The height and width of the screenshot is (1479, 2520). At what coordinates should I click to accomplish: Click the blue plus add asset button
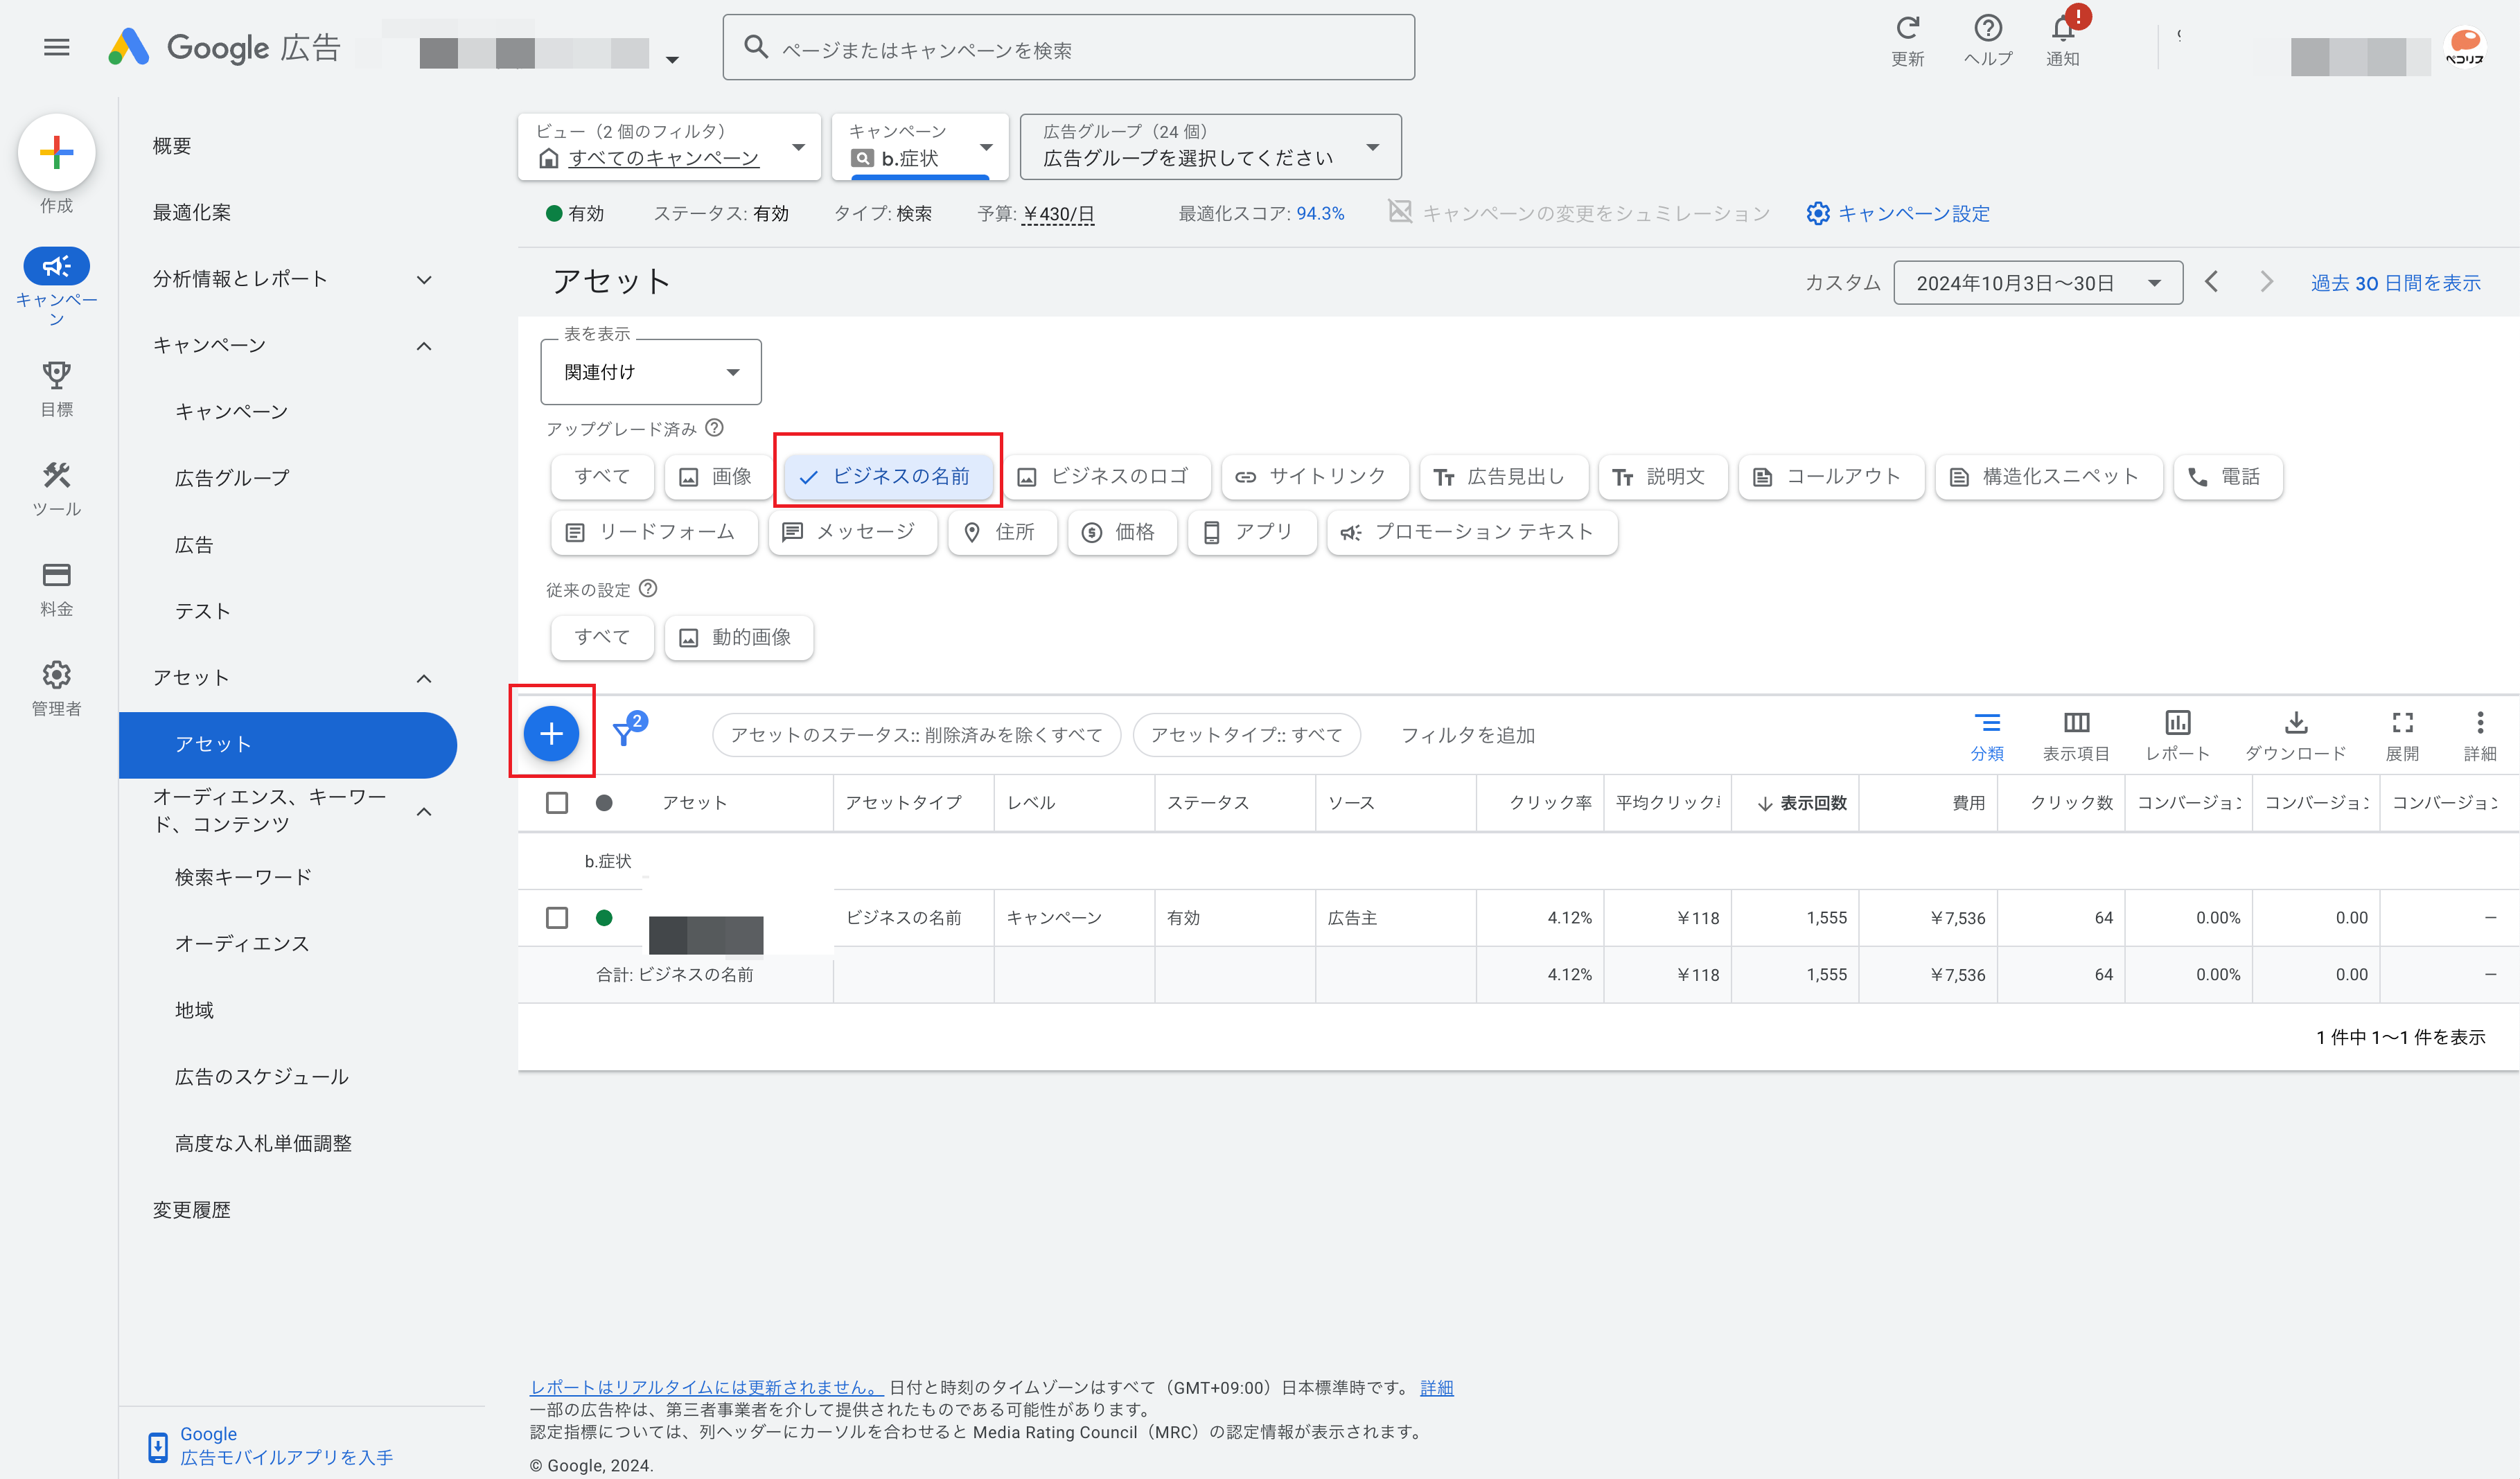(x=551, y=733)
